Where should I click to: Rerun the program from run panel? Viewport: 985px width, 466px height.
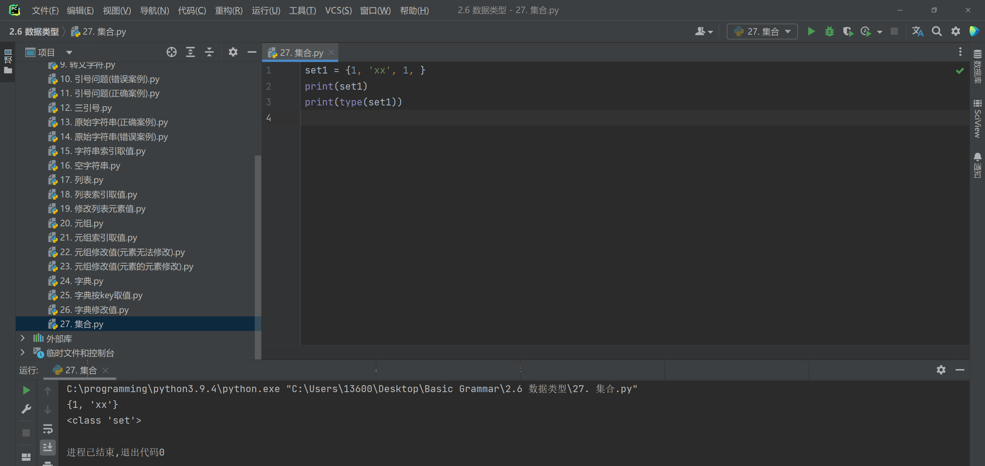tap(26, 390)
